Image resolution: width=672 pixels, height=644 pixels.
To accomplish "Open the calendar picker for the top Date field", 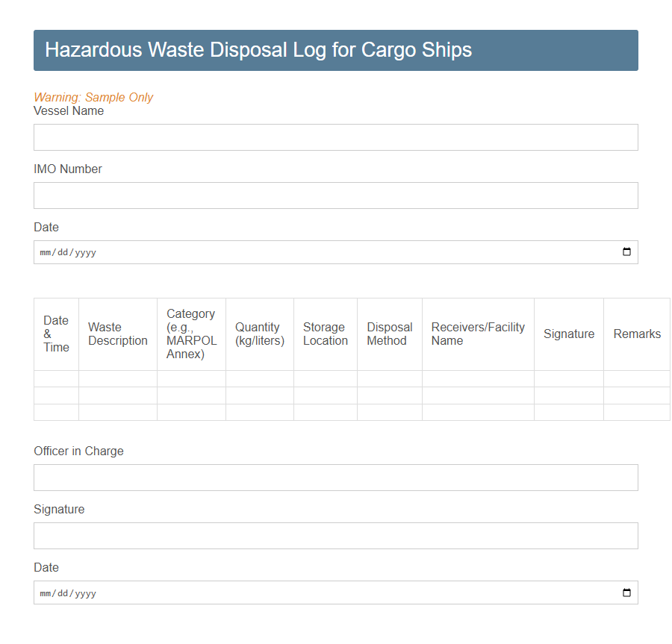I will pyautogui.click(x=627, y=251).
